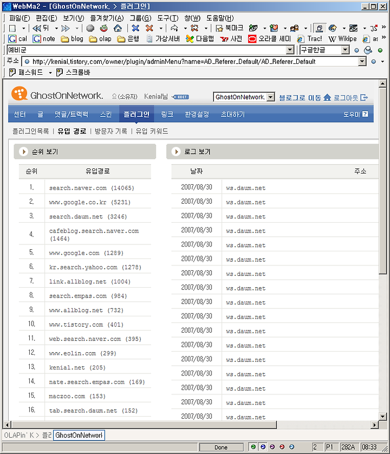Open the 도구(T) menu
Viewport: 390px width, 454px height.
pos(167,18)
